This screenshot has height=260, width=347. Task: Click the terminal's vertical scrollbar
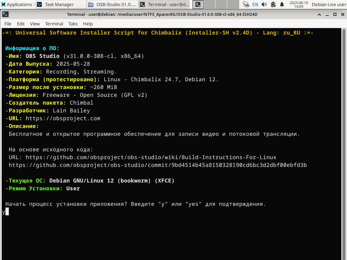click(344, 144)
